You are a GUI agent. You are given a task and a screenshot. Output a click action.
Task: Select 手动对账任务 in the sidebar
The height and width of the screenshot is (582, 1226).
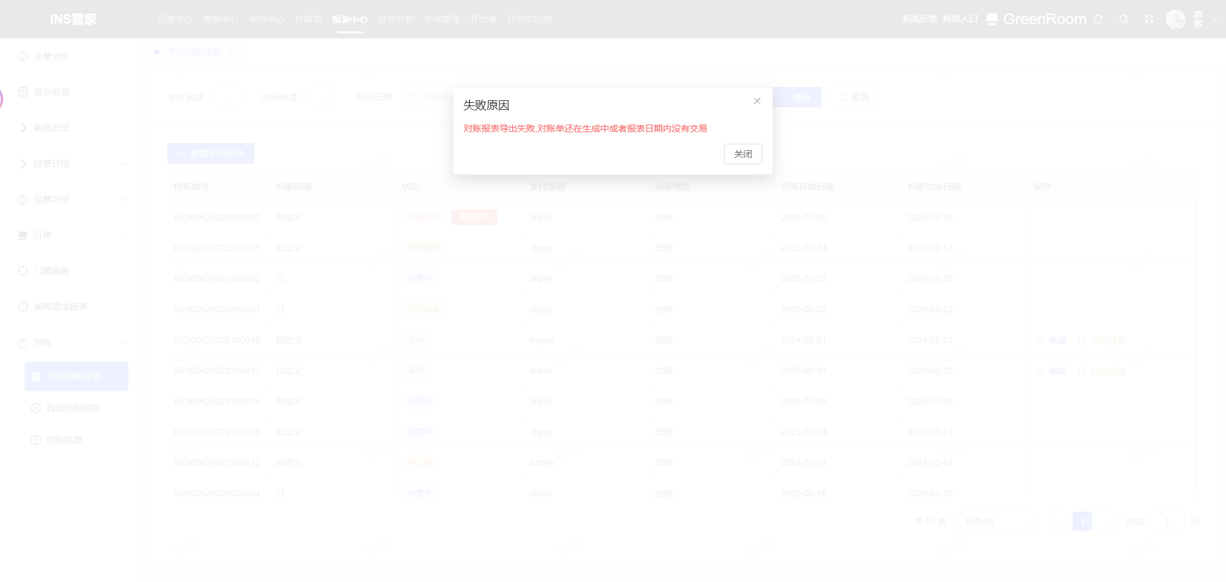click(77, 376)
